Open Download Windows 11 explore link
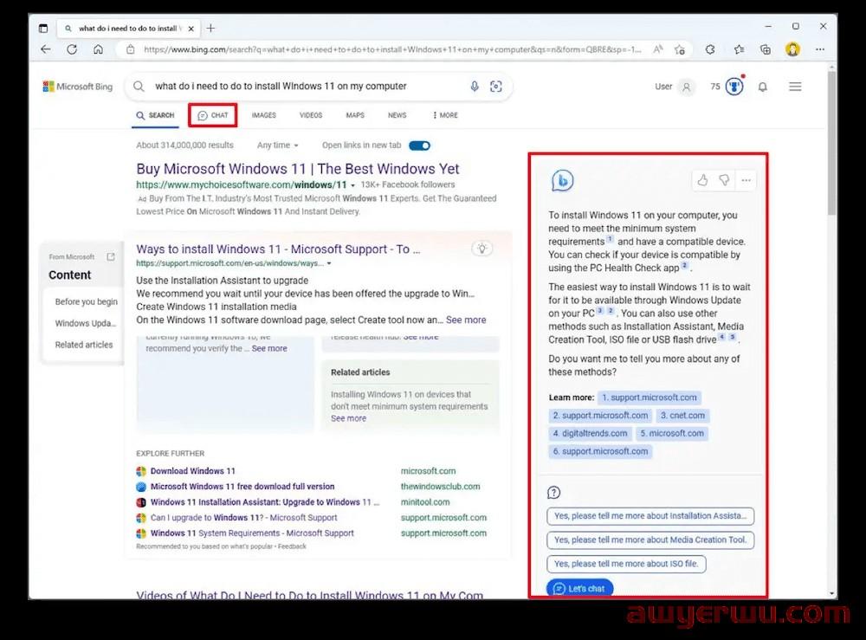 [x=193, y=471]
